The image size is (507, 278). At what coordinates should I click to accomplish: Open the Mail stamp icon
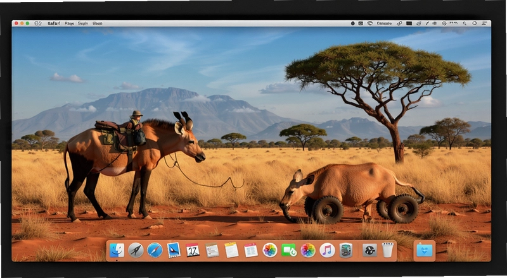pos(174,250)
